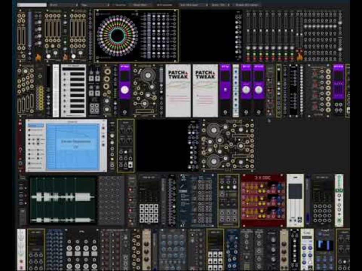This screenshot has width=362, height=271.
Task: Open the Tags filter dropdown
Action: pyautogui.click(x=95, y=5)
